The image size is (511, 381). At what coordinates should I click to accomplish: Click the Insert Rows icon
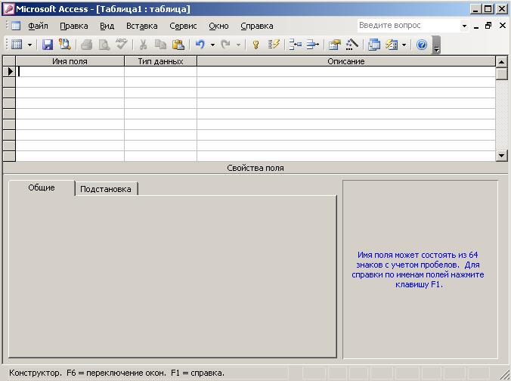point(296,45)
